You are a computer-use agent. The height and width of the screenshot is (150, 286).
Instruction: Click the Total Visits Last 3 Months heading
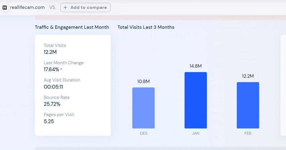146,27
